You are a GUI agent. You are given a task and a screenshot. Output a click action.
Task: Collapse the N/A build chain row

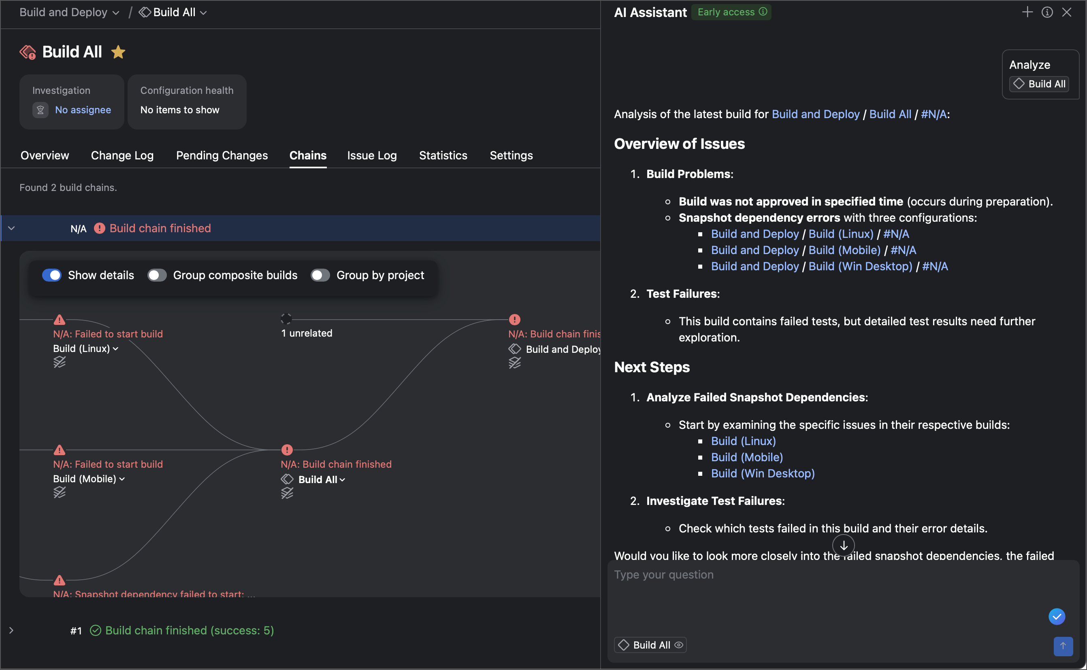pyautogui.click(x=11, y=228)
